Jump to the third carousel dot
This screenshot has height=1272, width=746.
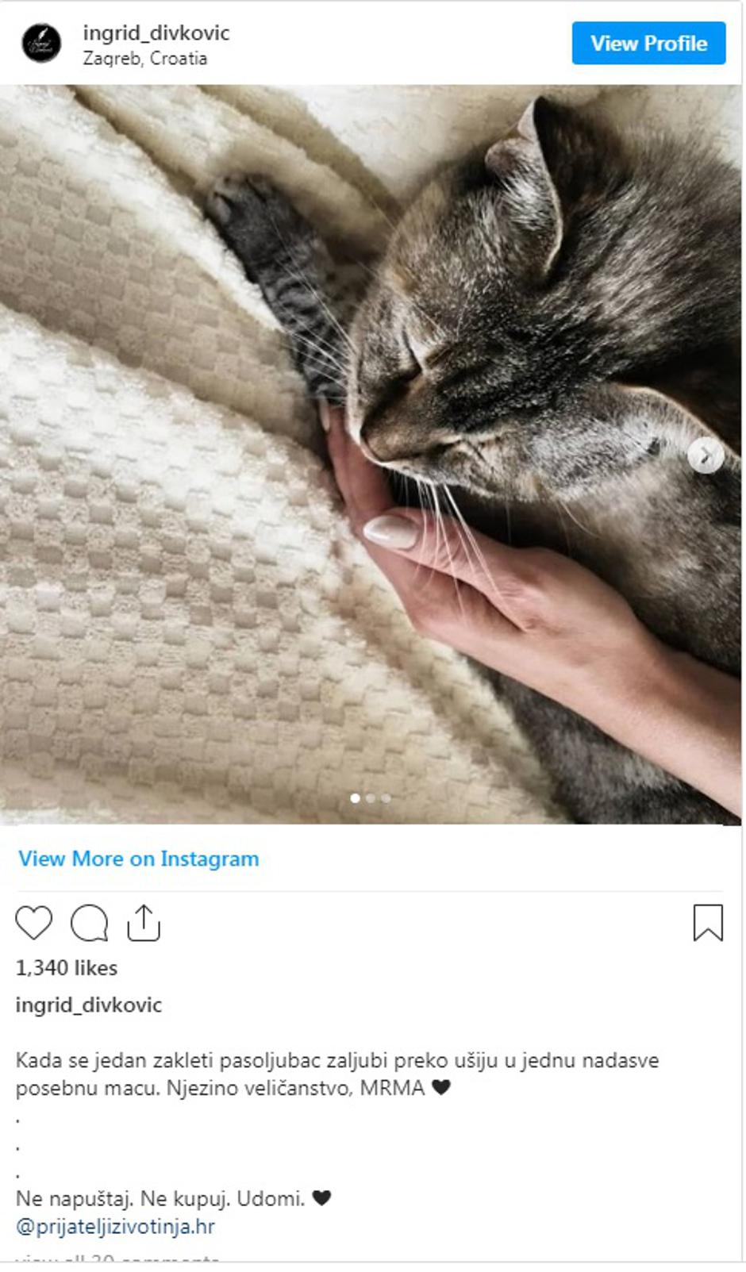pyautogui.click(x=386, y=798)
